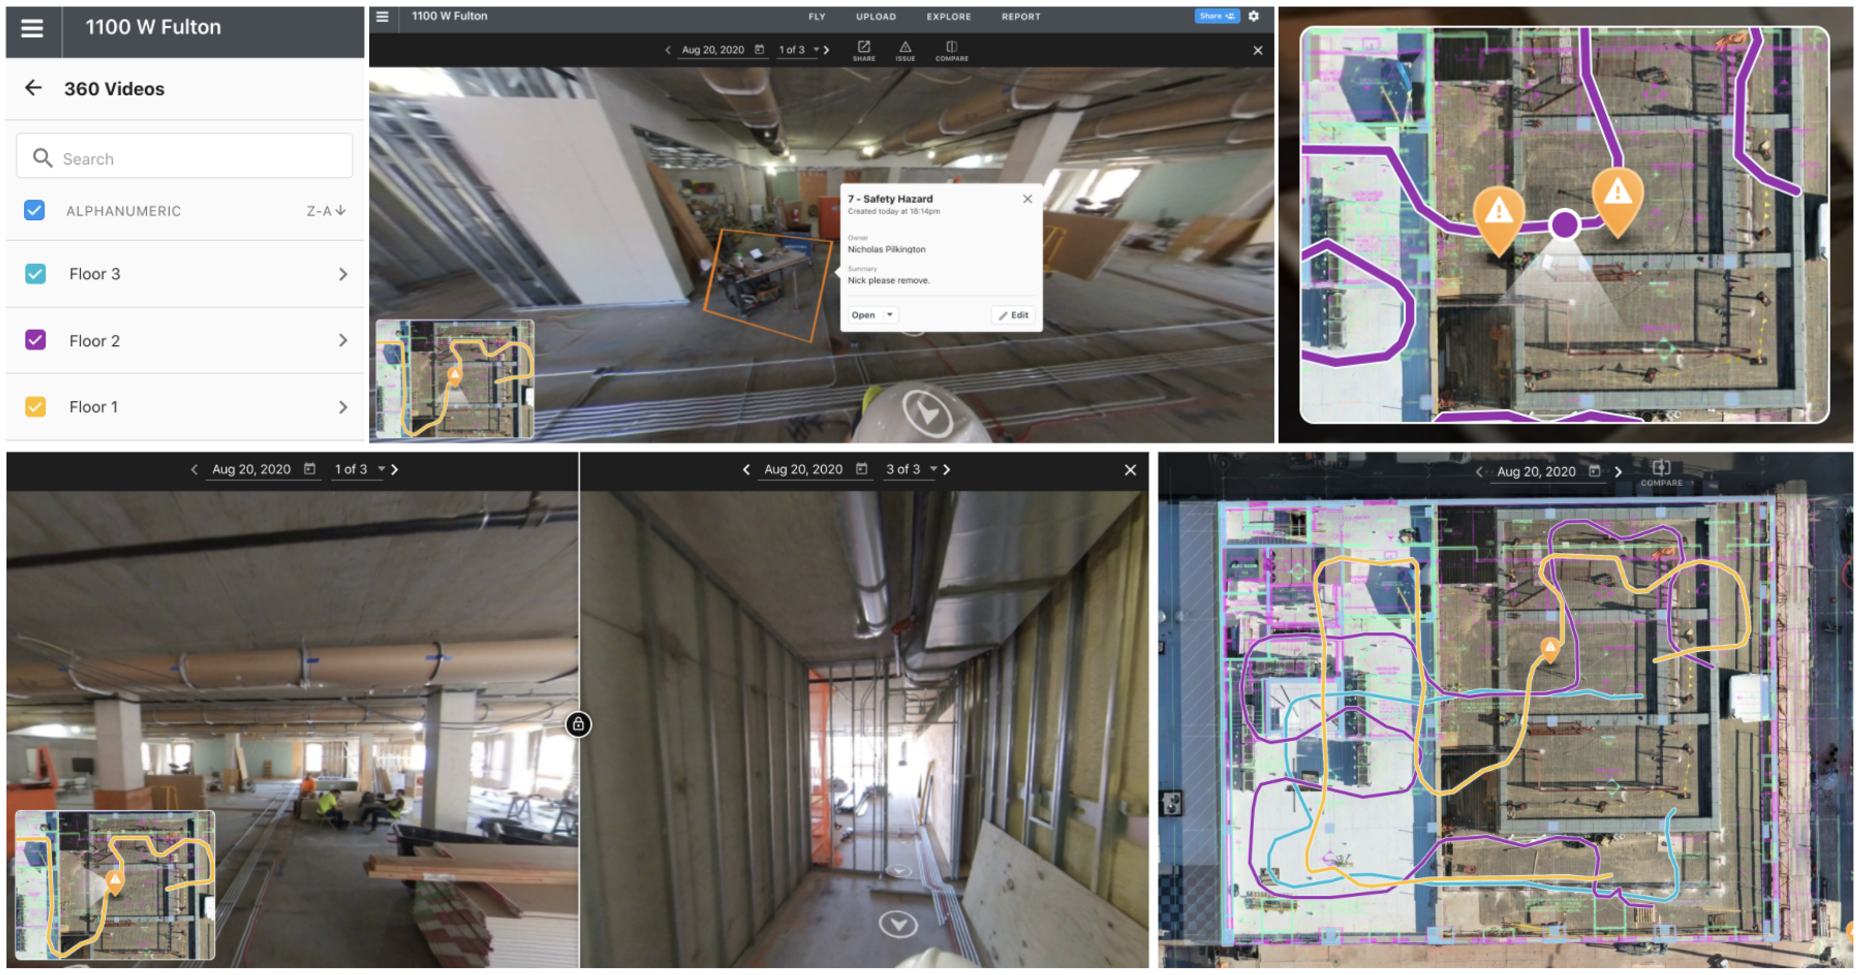Open the REPORT tab
This screenshot has width=1858, height=975.
coord(1021,17)
